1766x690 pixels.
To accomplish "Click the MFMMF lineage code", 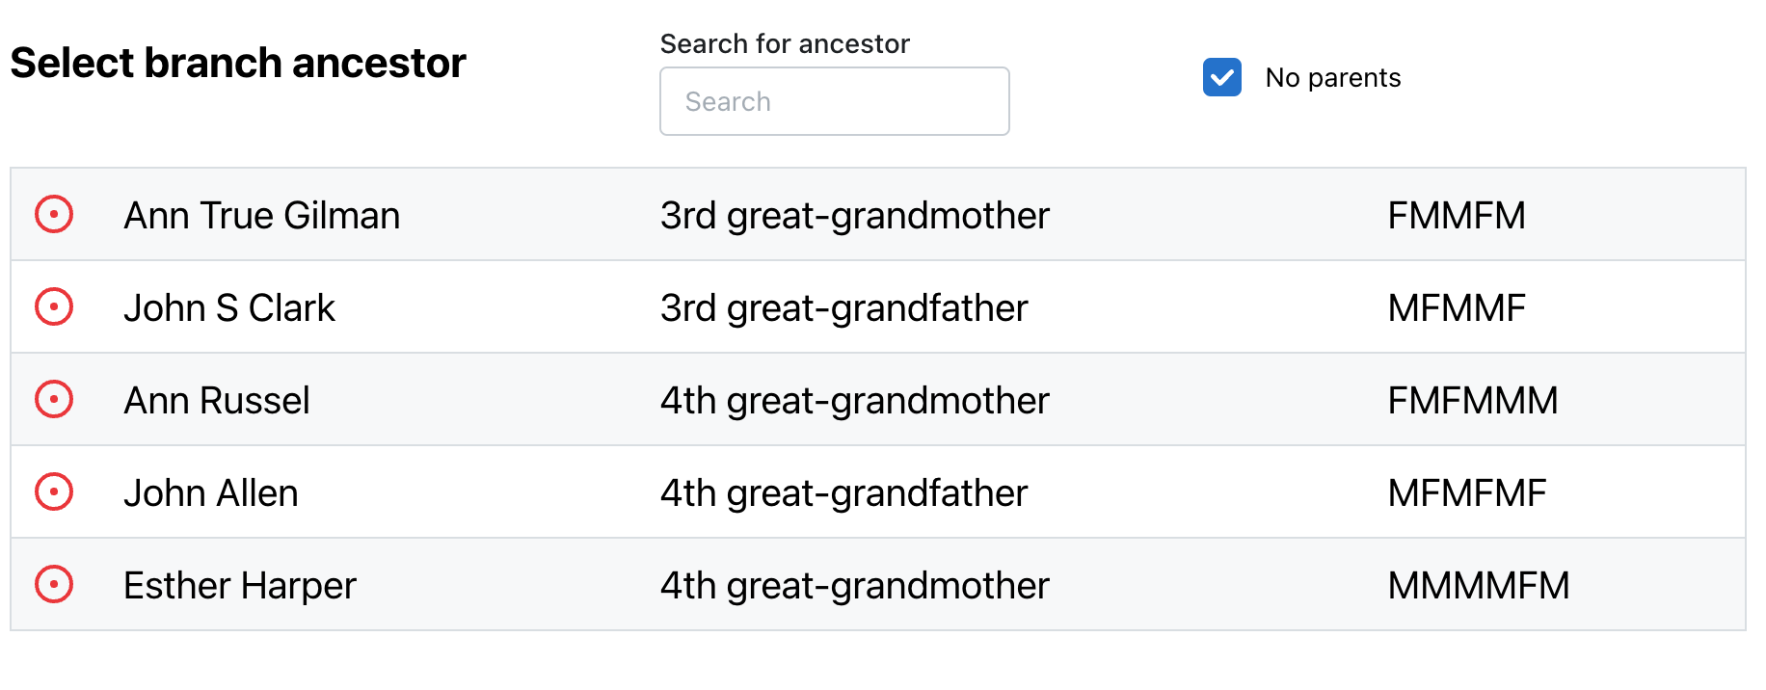I will click(1456, 308).
